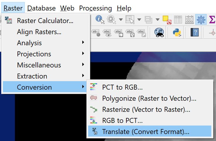Activate the Select Features tool
216x141 pixels.
coord(130,20)
